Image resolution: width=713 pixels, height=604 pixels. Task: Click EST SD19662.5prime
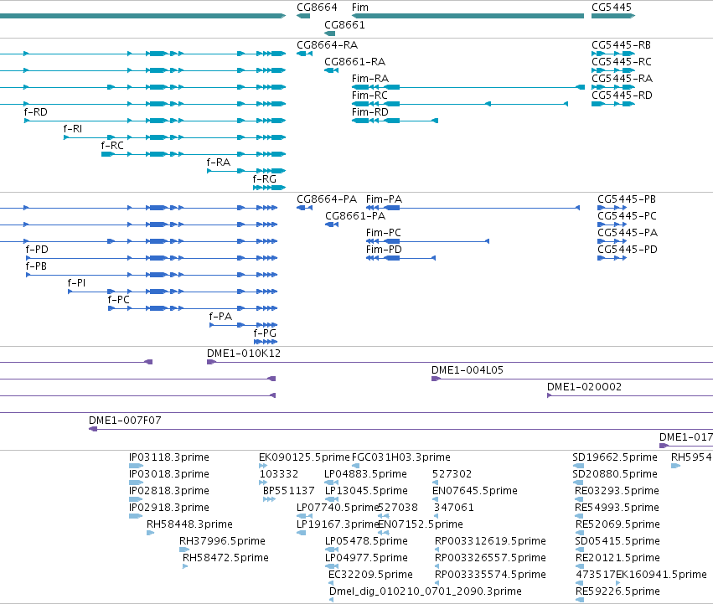click(x=615, y=458)
